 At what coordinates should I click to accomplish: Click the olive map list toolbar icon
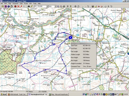click(x=3, y=6)
